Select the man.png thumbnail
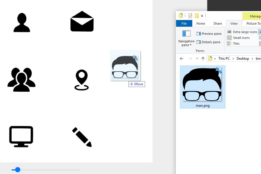261x174 pixels. [x=202, y=86]
